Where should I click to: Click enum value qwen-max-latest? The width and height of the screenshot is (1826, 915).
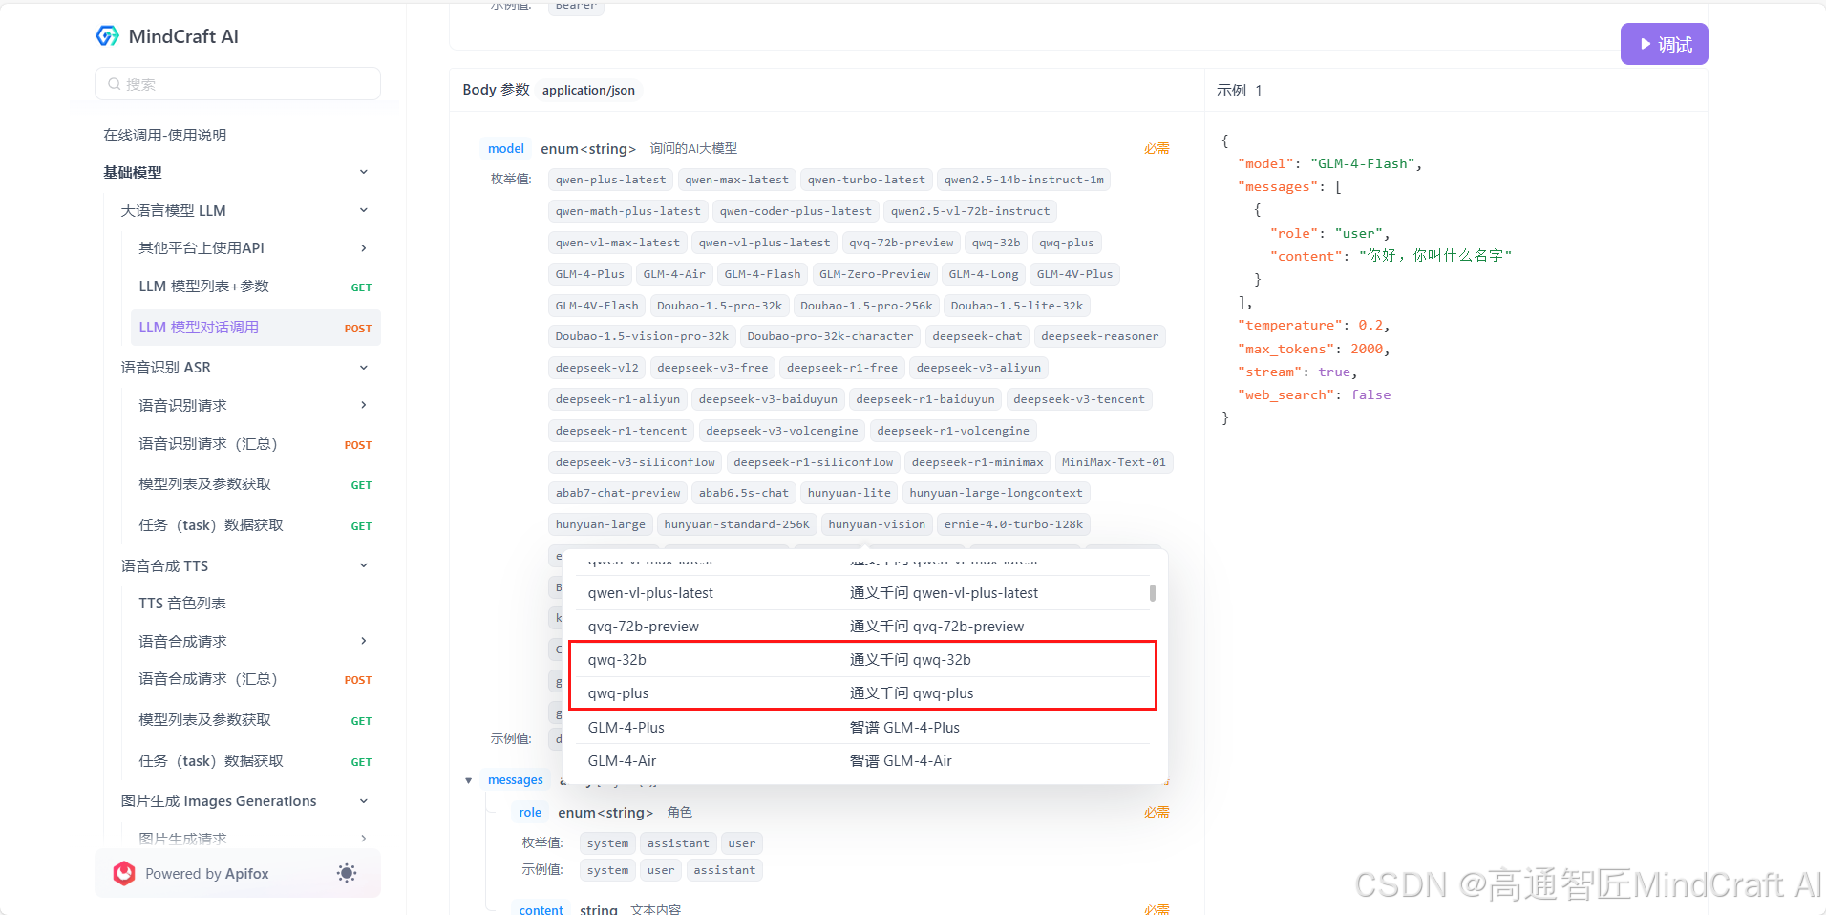[736, 180]
